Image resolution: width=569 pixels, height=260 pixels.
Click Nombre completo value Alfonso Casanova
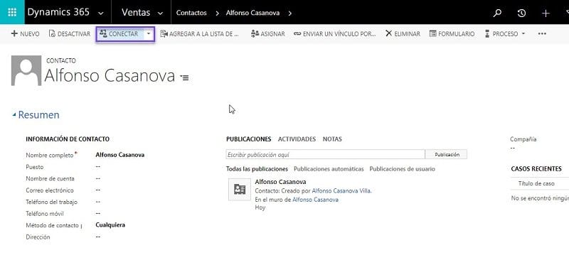119,155
